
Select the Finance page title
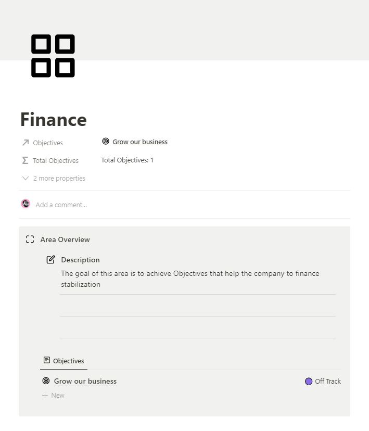(53, 119)
